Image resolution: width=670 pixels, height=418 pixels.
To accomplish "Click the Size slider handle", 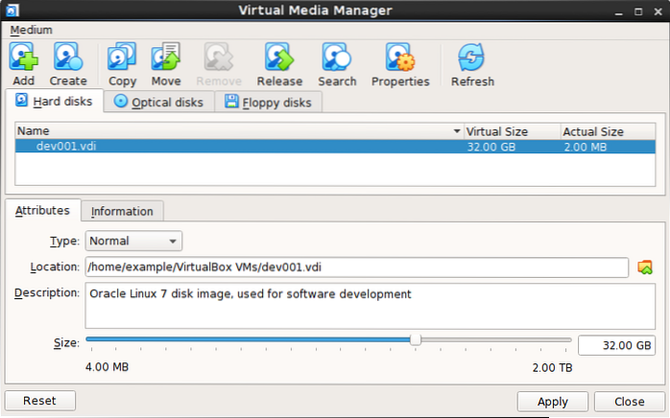I will tap(415, 340).
